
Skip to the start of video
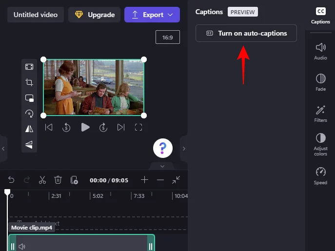pos(49,127)
